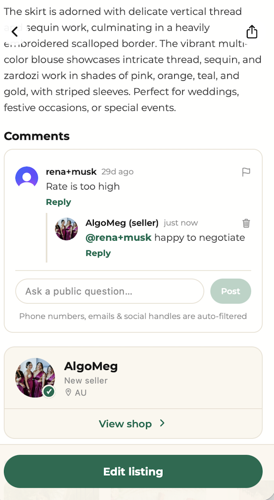Tap the AU location pin icon
The image size is (274, 500).
pyautogui.click(x=68, y=392)
